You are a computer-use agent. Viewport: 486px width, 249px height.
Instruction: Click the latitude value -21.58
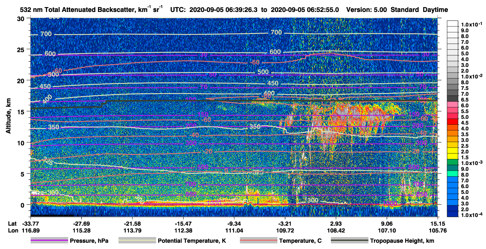132,224
